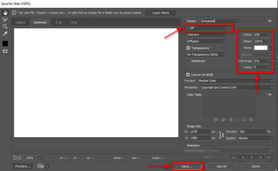Click the white image preview canvas
The image size is (278, 171).
pyautogui.click(x=96, y=83)
